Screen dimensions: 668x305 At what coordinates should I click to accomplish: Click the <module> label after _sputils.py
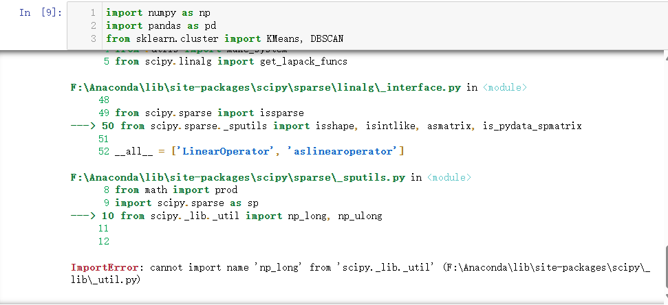pyautogui.click(x=449, y=177)
